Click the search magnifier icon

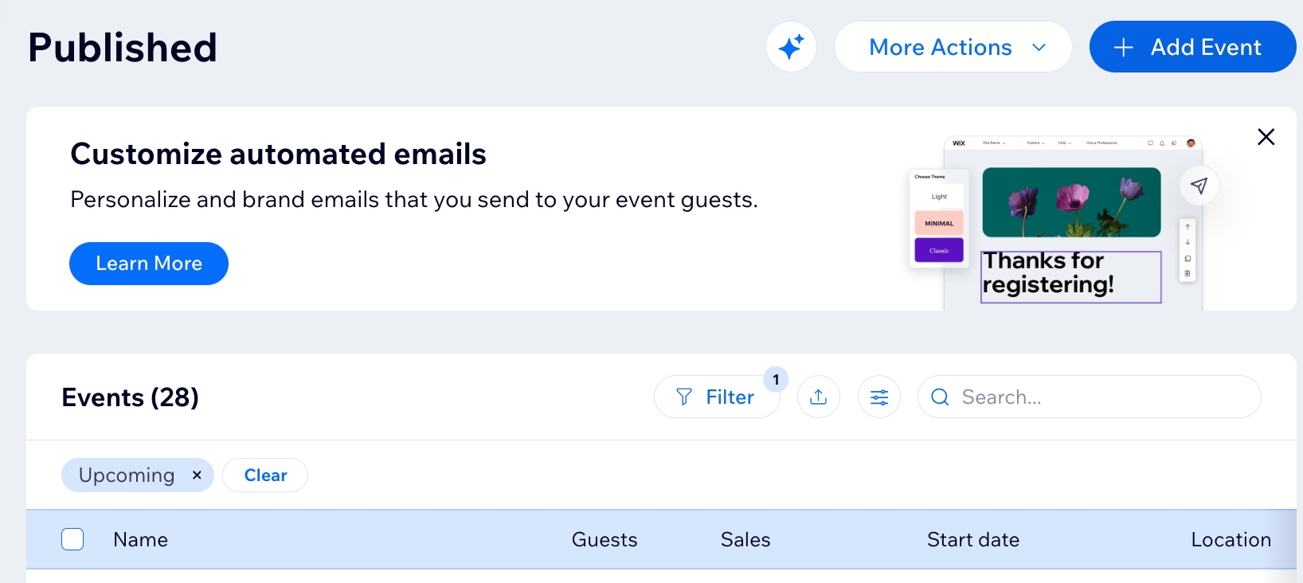[940, 397]
